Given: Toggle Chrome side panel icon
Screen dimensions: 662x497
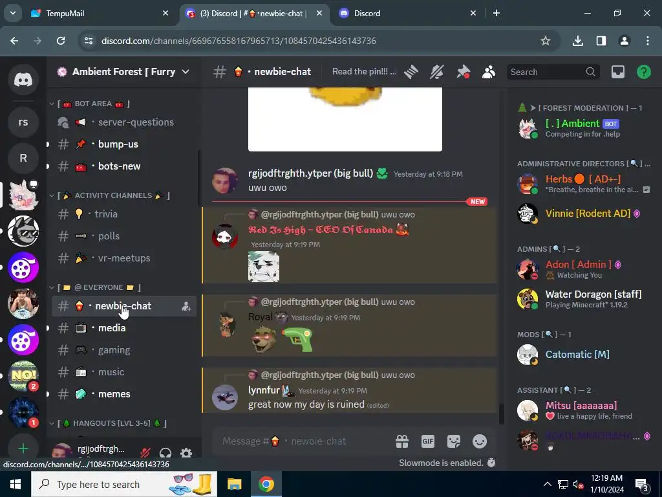Looking at the screenshot, I should point(601,41).
